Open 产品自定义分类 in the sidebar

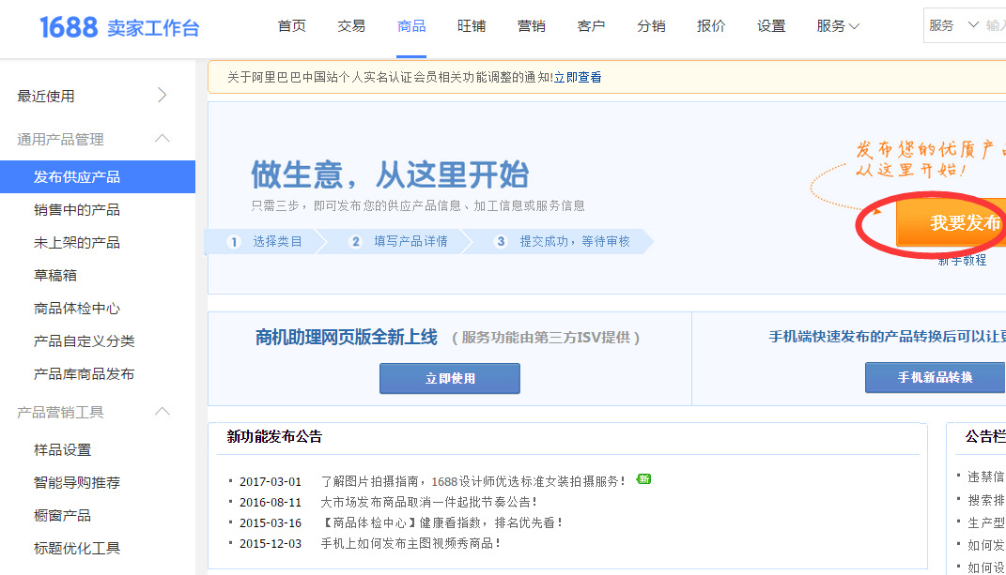click(84, 341)
